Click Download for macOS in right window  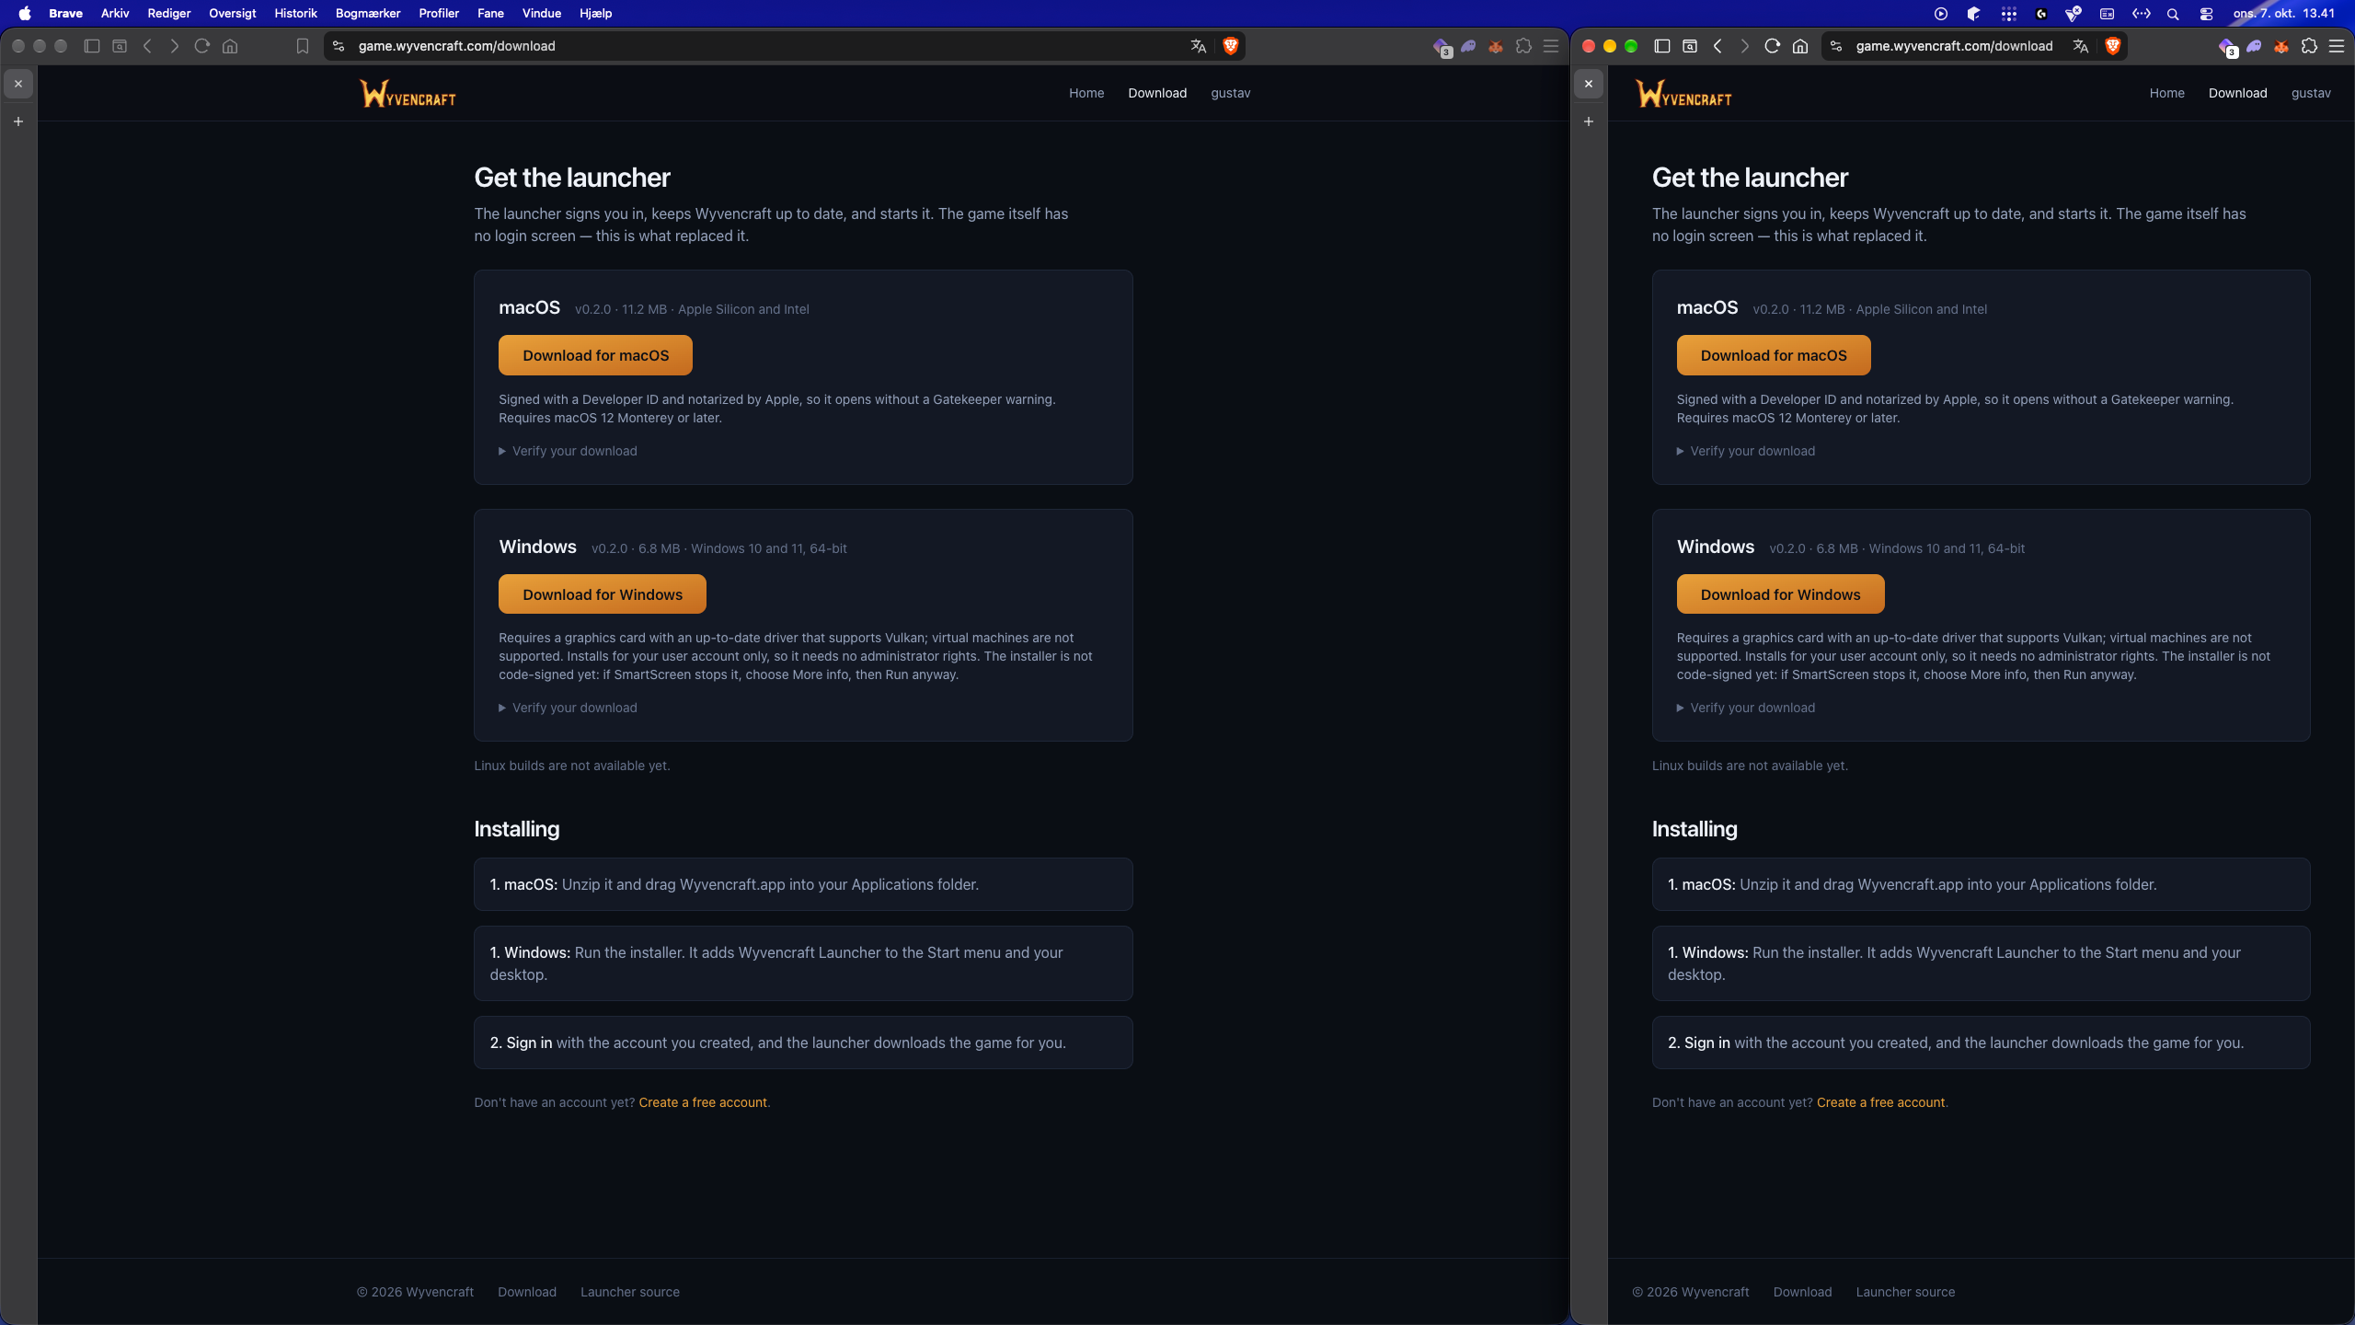tap(1774, 355)
